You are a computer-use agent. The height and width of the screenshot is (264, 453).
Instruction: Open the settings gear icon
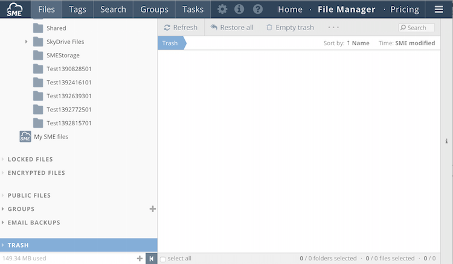(x=222, y=9)
